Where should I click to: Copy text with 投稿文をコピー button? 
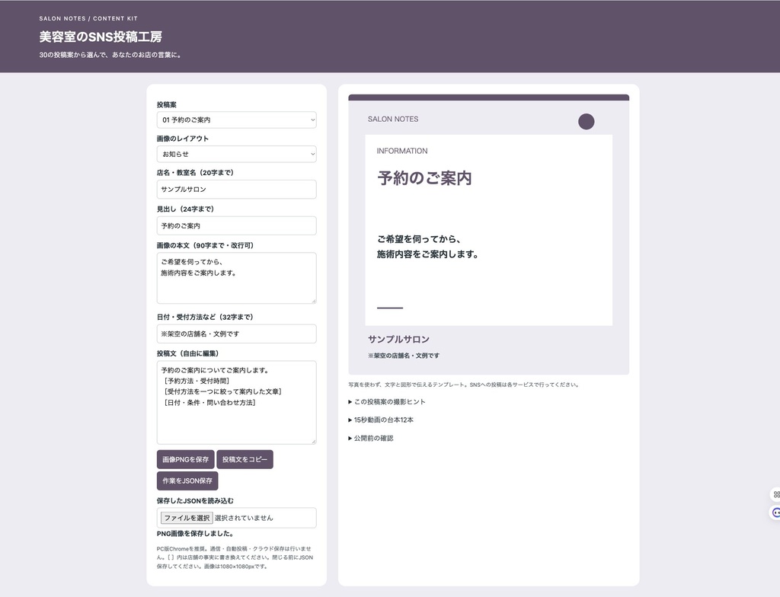pos(245,460)
